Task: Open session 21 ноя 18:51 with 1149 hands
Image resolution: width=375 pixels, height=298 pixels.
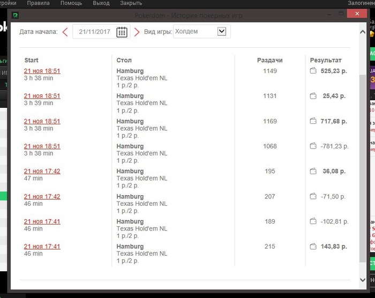Action: pyautogui.click(x=42, y=71)
